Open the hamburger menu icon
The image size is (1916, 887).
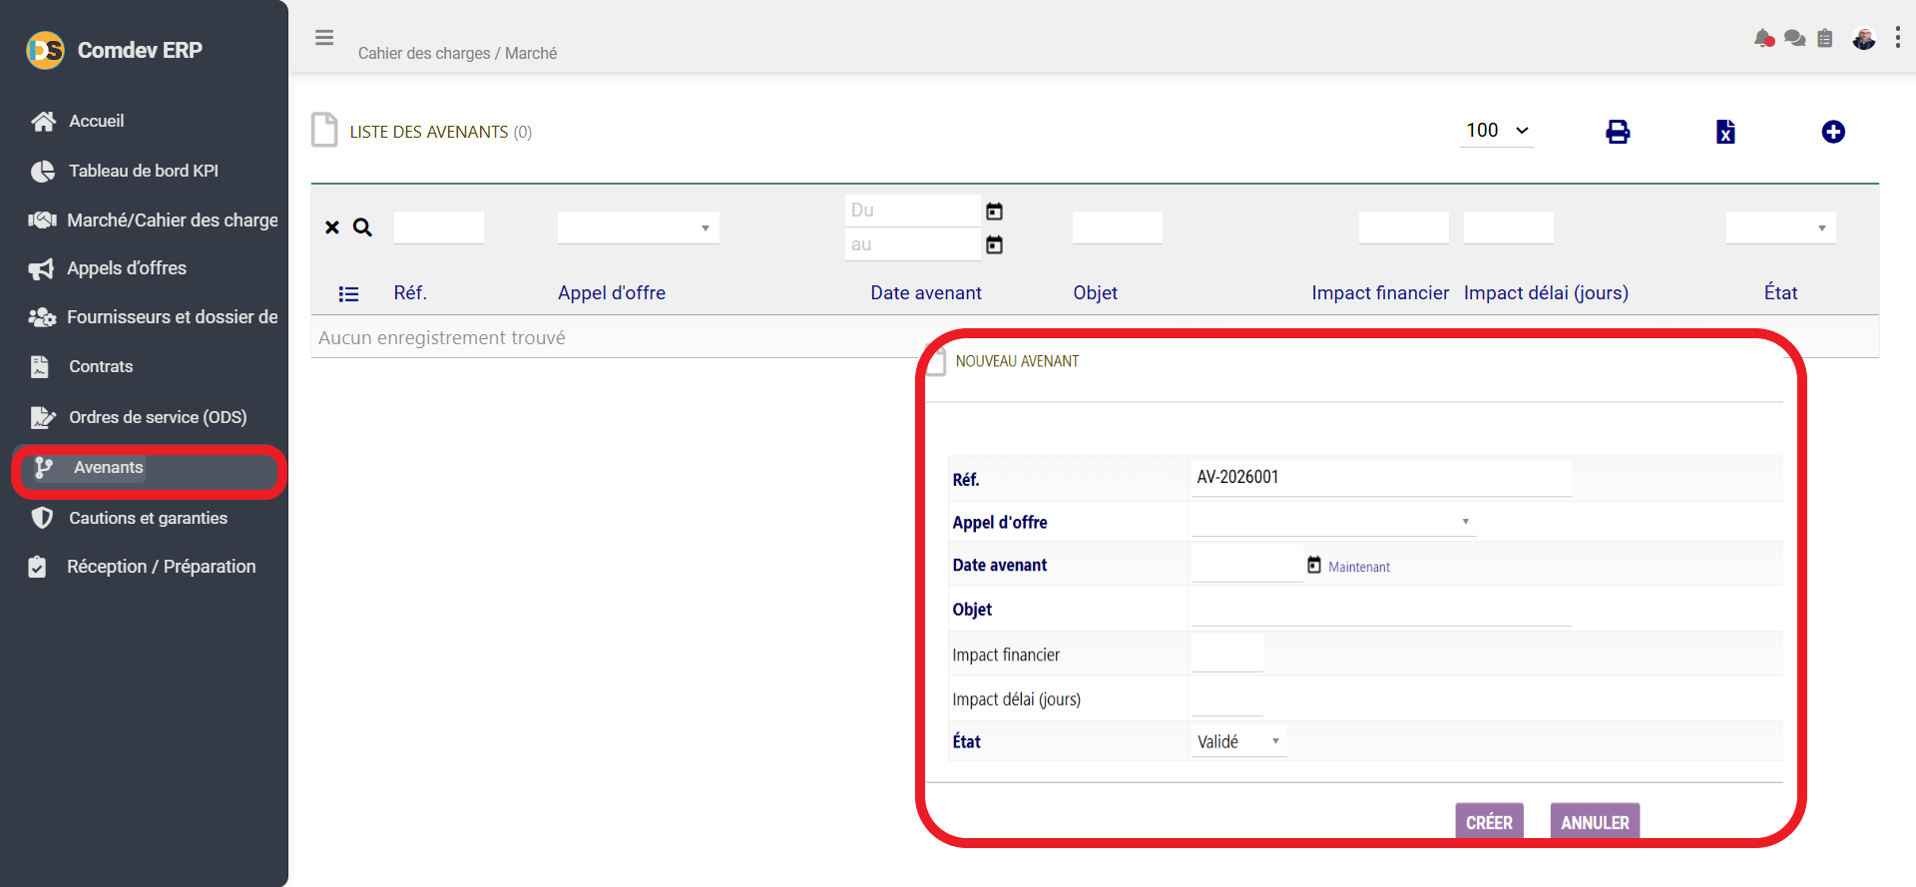[x=324, y=38]
